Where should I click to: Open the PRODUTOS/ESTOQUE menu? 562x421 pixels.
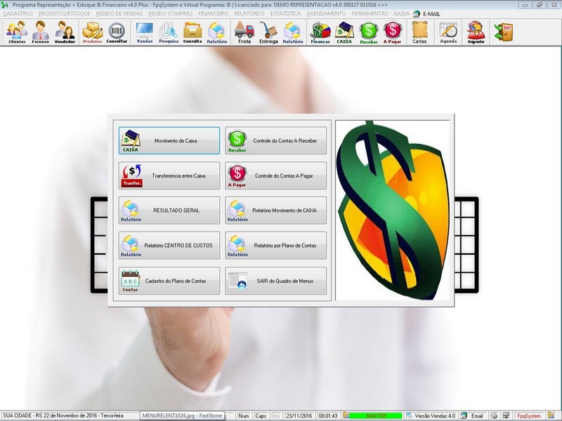click(64, 13)
